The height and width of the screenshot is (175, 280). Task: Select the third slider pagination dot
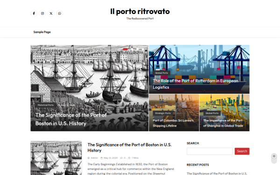[137, 49]
